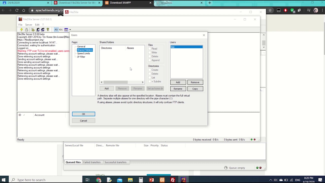
Task: Switch to Queued files tab in FileZilla client
Action: click(x=73, y=162)
